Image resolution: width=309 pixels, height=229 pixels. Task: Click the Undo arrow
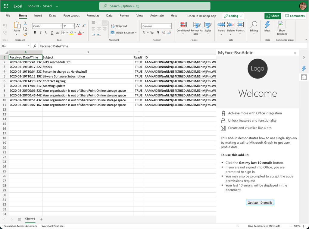pos(5,26)
